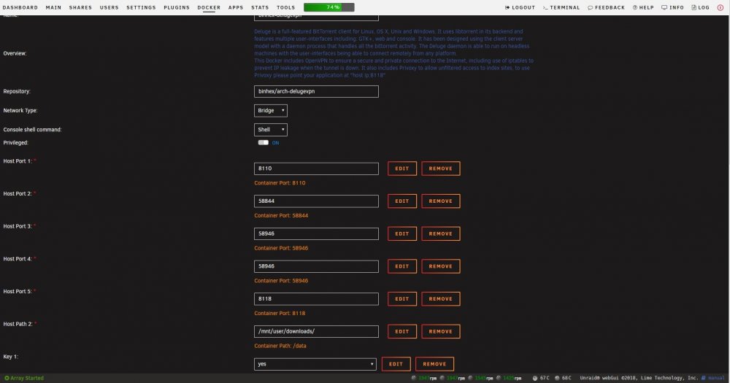730x383 pixels.
Task: Click the Host Path 2 downloads field
Action: (316, 331)
